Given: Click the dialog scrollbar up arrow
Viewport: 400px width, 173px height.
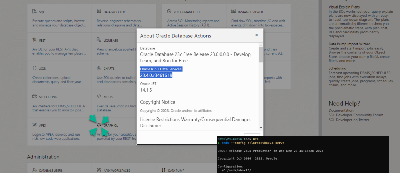Looking at the screenshot, I should pyautogui.click(x=261, y=45).
